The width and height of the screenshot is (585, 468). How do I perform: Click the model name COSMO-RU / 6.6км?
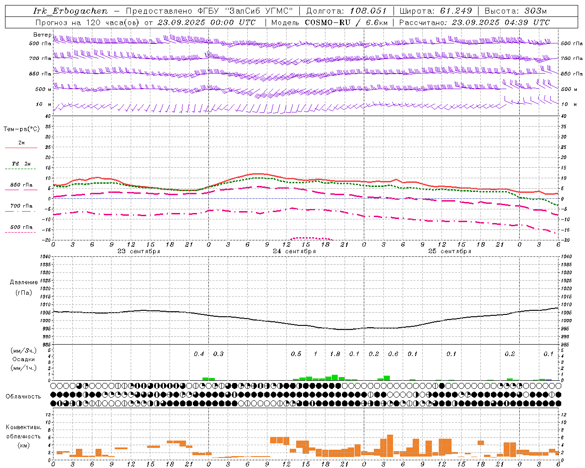(346, 22)
